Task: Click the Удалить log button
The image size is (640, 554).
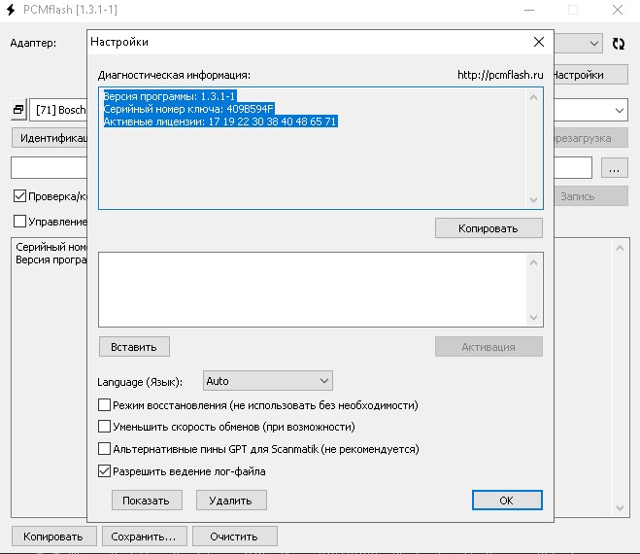Action: point(231,501)
